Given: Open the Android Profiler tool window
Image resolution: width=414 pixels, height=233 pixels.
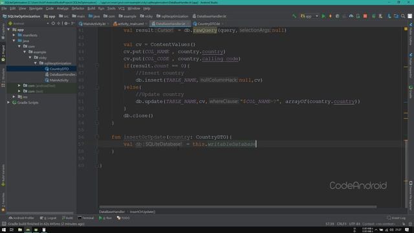Looking at the screenshot, I should click(x=21, y=218).
